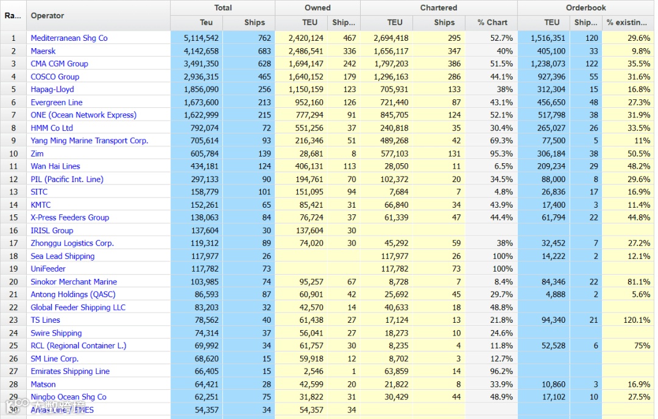Open the KMTC operator link
658x419 pixels.
point(40,205)
